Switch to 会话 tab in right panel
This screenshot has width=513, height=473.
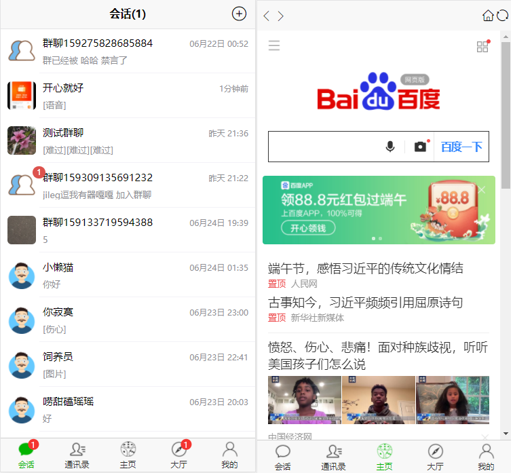(283, 457)
